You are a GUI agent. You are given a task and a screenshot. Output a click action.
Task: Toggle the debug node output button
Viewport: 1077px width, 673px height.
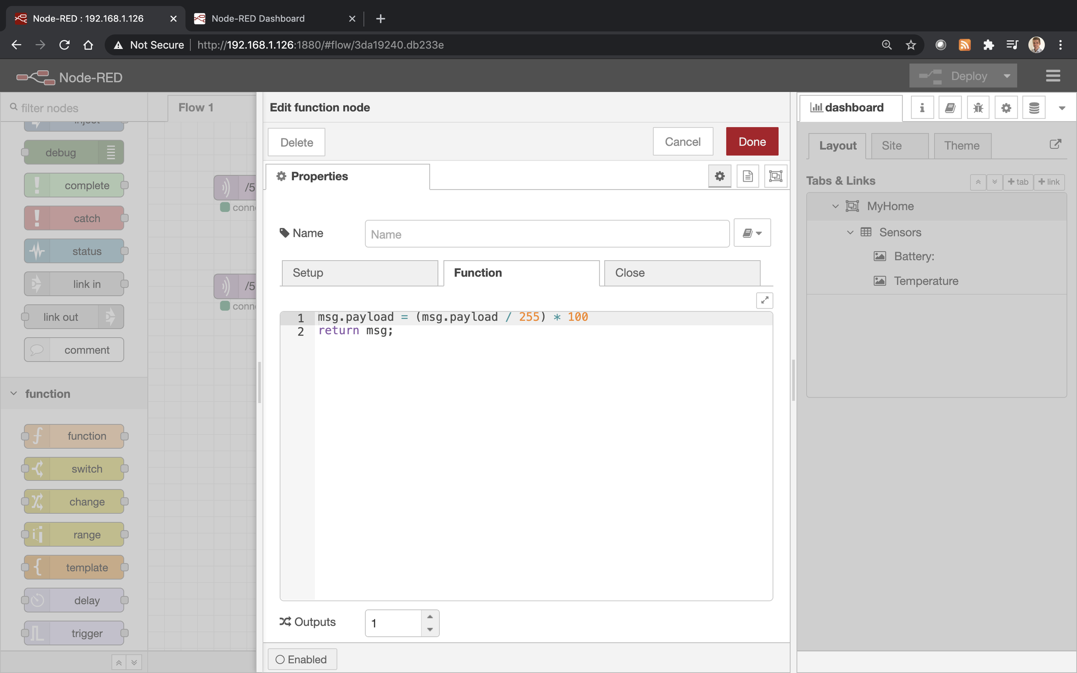click(x=111, y=152)
